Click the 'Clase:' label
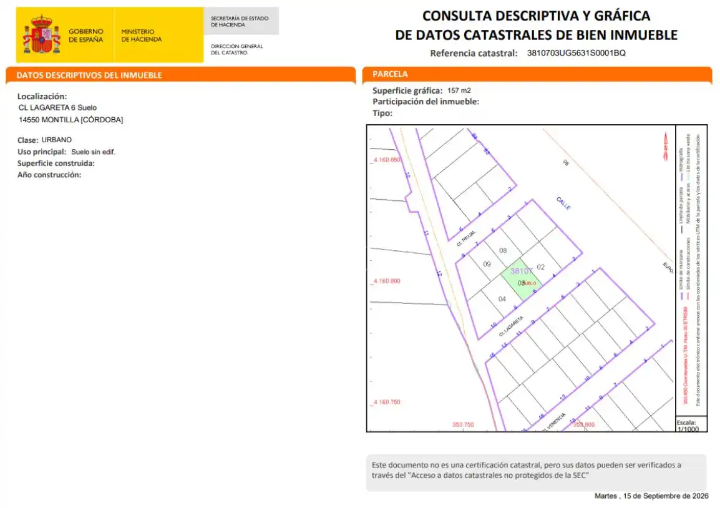The height and width of the screenshot is (508, 720). coord(27,140)
